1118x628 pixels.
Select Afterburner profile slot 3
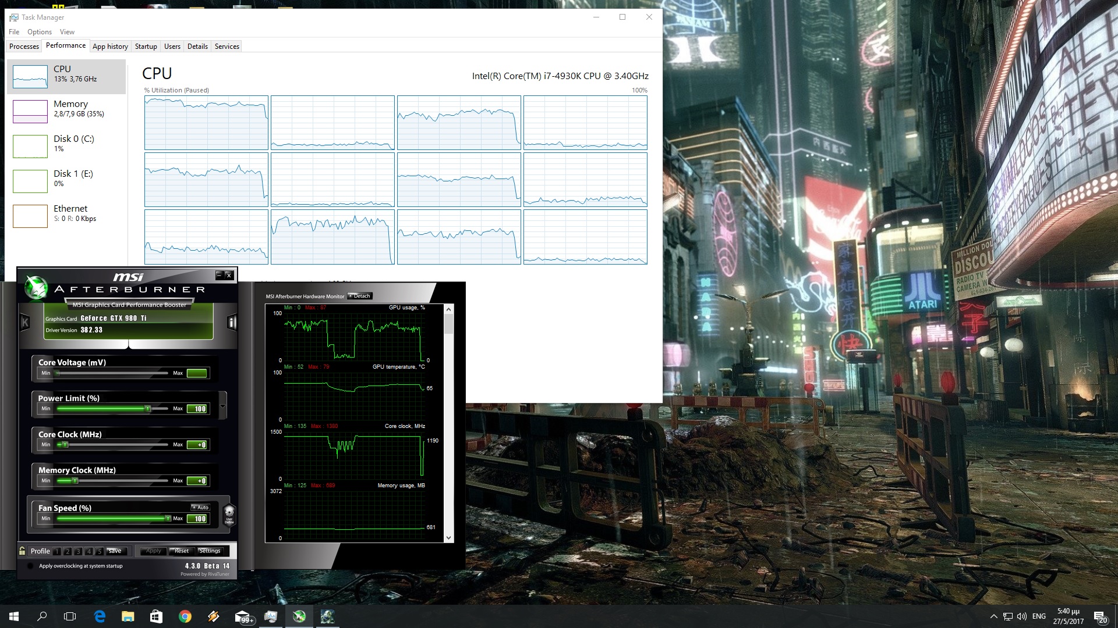tap(78, 551)
